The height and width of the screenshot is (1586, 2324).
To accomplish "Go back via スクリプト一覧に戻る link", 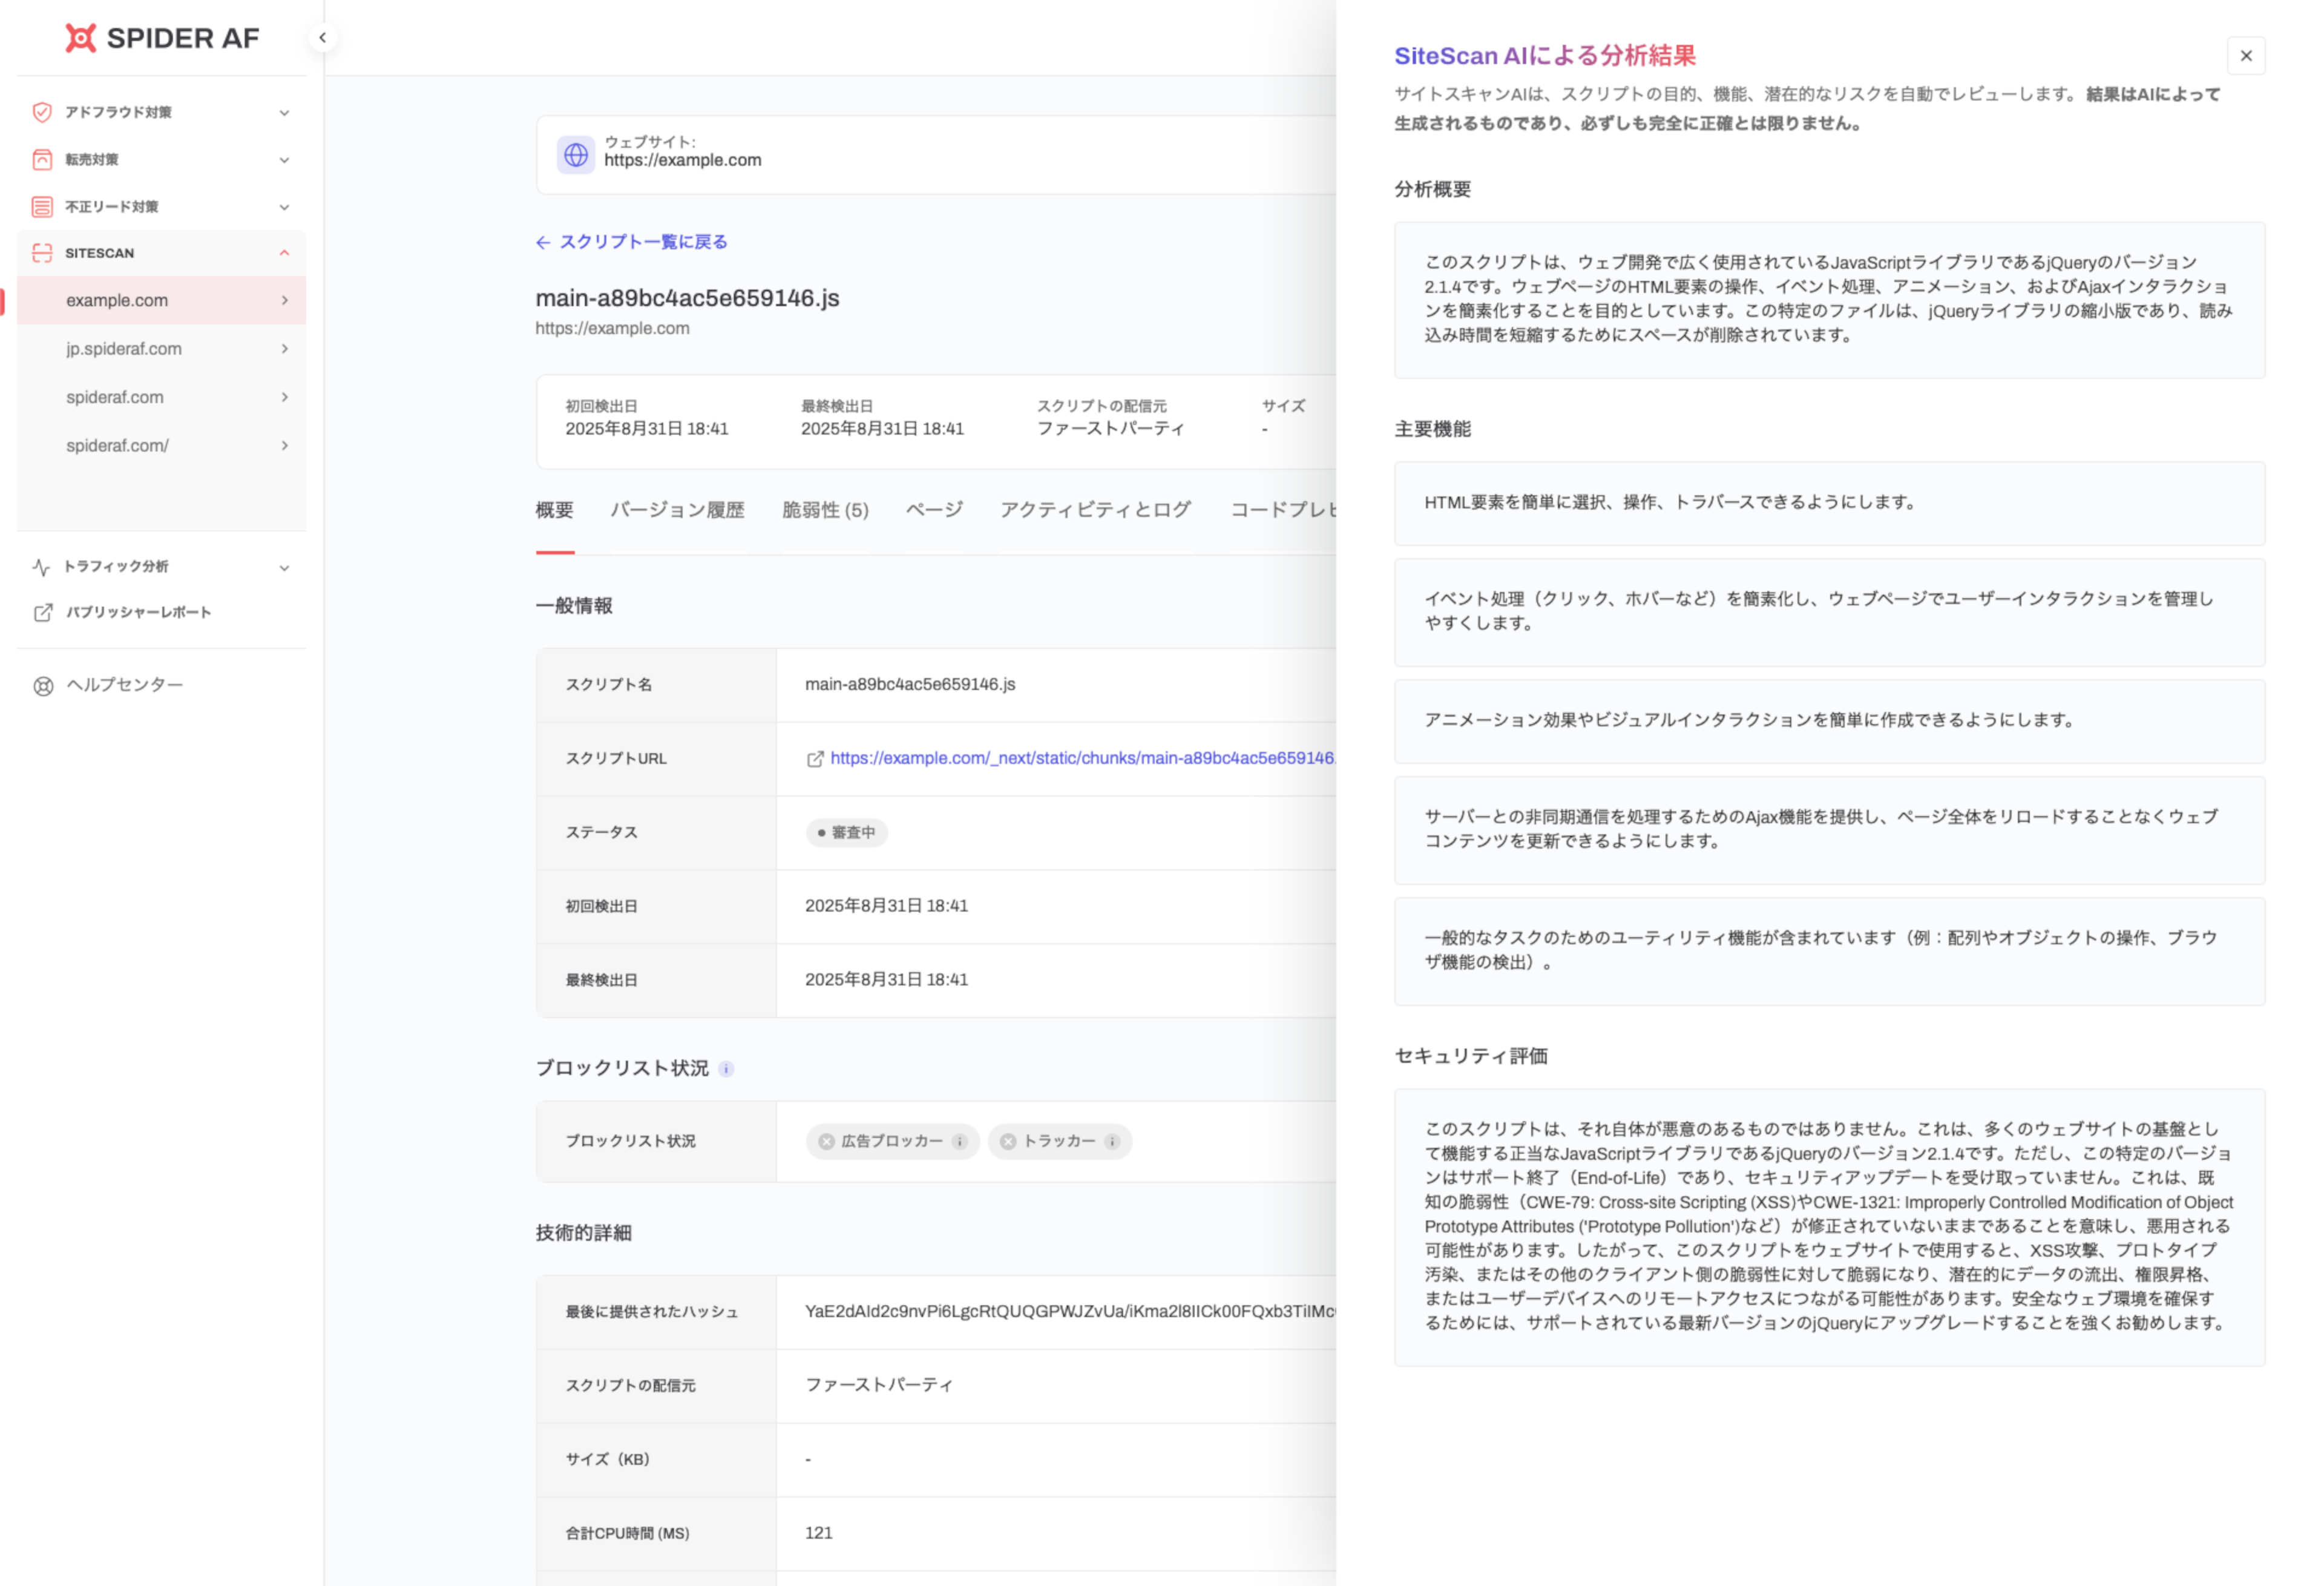I will point(643,242).
